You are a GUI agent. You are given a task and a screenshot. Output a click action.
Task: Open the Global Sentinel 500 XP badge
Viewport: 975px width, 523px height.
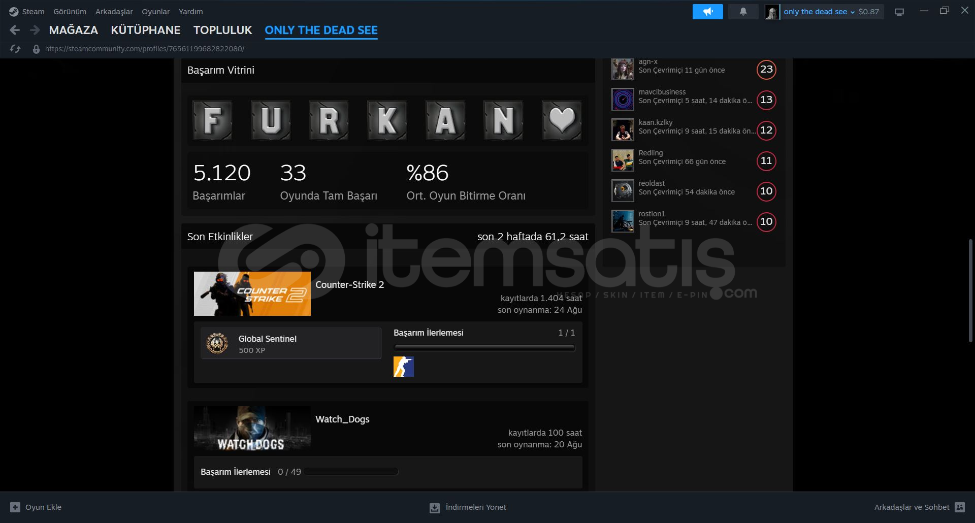coord(291,343)
